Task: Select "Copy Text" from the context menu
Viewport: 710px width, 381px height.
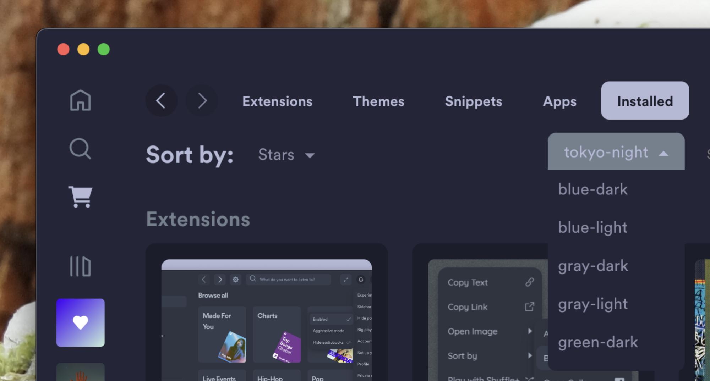Action: click(x=467, y=282)
